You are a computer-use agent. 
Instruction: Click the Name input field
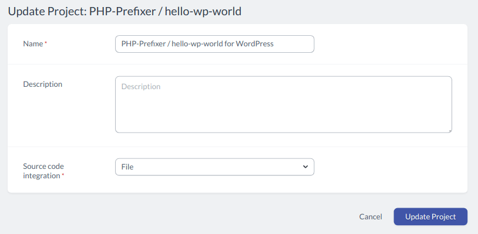click(214, 44)
